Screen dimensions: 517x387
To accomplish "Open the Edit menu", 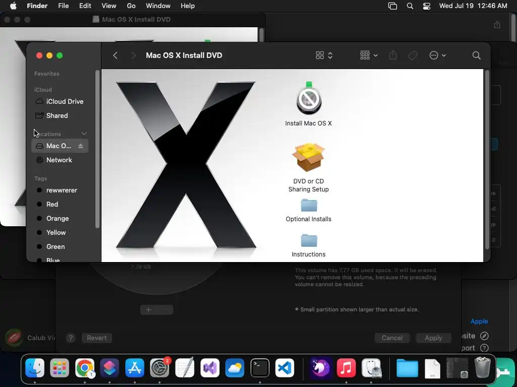I will pos(85,6).
